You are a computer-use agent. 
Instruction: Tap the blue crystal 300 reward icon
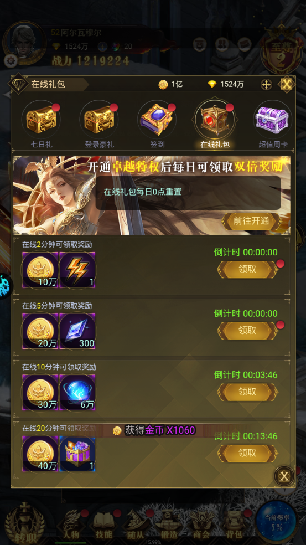[x=77, y=331]
